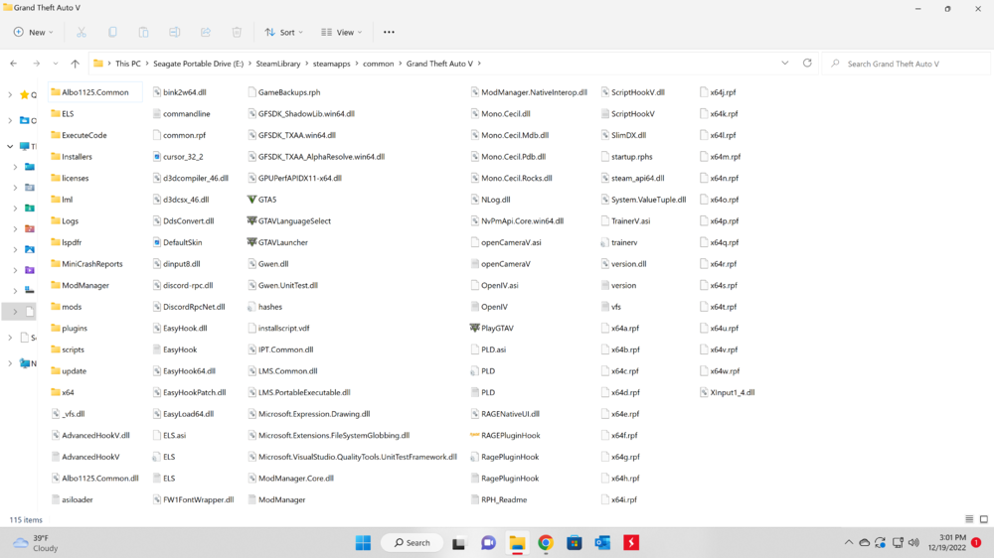The height and width of the screenshot is (558, 994).
Task: Open the red app on taskbar
Action: (x=631, y=543)
